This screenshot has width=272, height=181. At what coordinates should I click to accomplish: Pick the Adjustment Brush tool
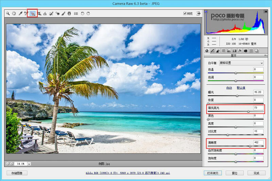point(64,13)
